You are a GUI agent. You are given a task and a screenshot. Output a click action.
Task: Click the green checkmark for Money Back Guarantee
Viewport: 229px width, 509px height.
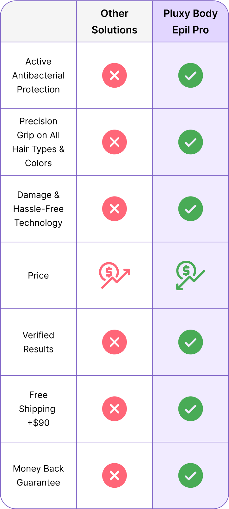190,476
